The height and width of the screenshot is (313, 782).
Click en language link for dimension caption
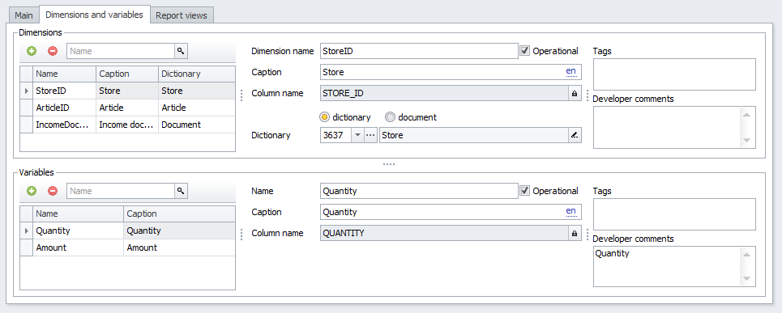571,72
